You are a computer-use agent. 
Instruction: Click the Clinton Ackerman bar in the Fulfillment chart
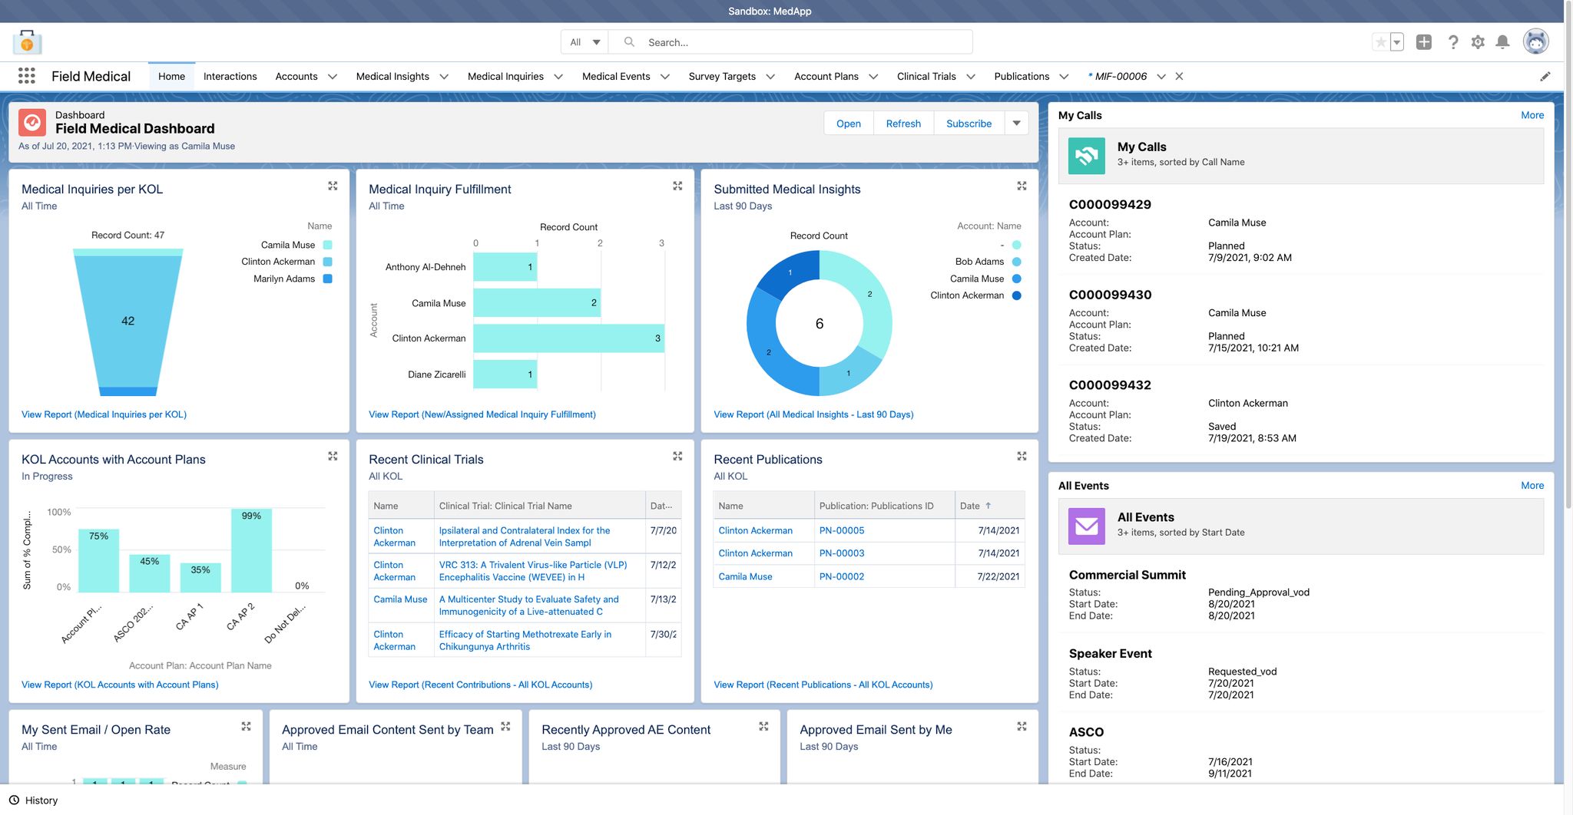coord(568,338)
